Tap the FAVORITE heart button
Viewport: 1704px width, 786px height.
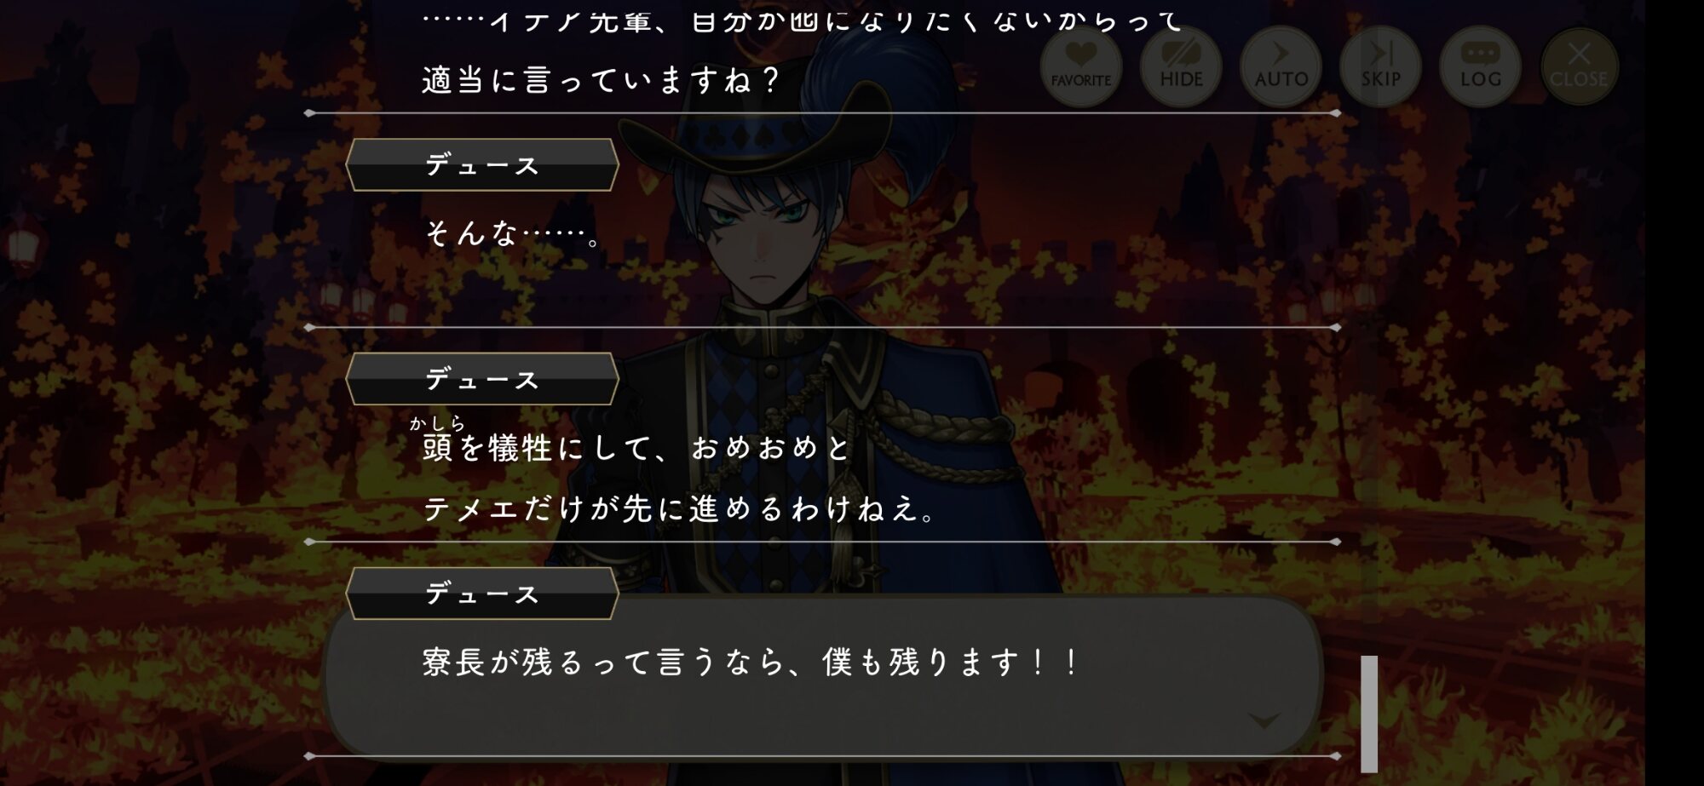point(1080,66)
